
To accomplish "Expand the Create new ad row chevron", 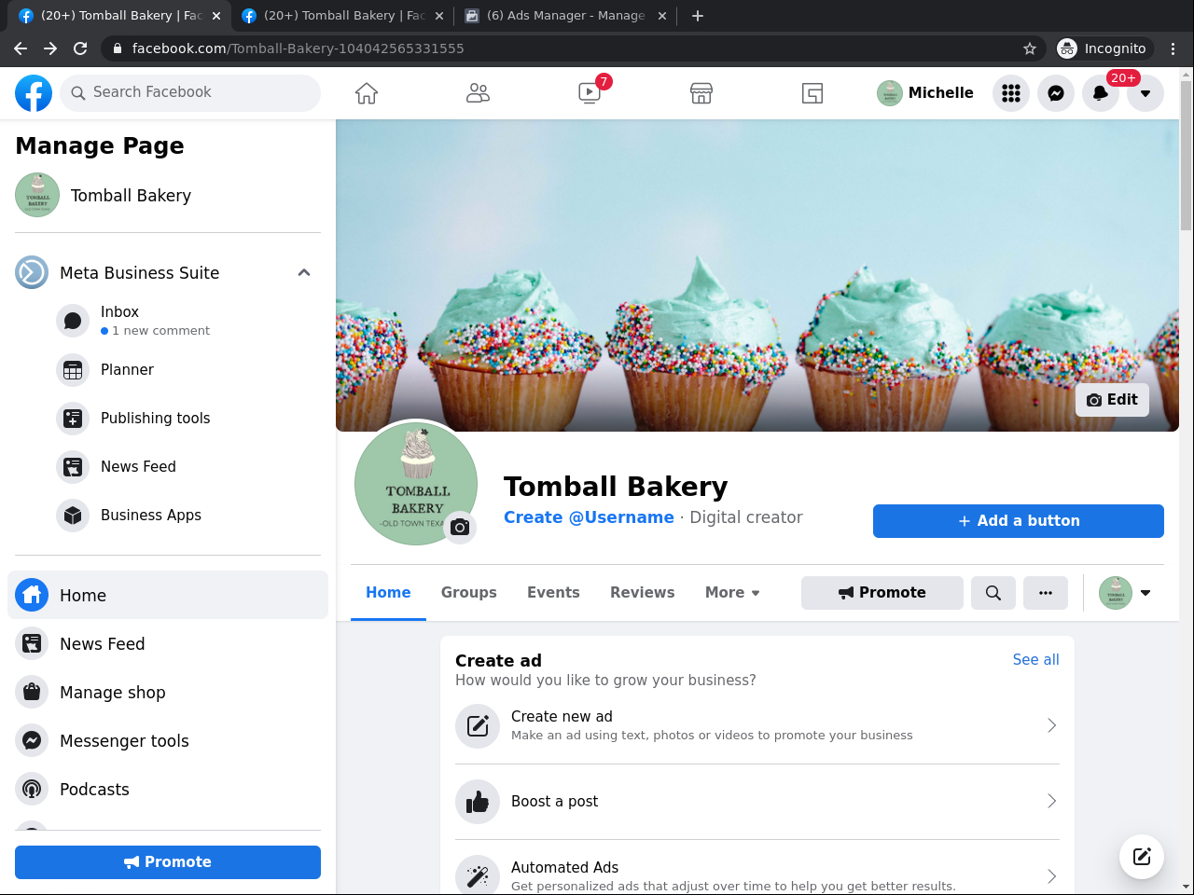I will coord(1051,725).
